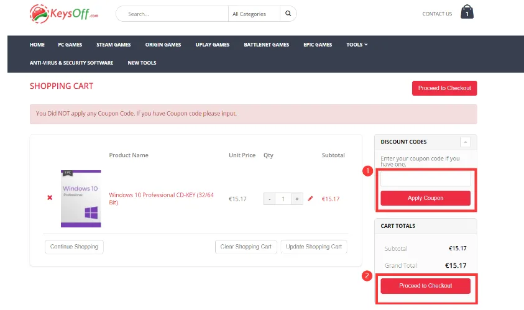Click Update Shopping Cart button

coord(313,247)
